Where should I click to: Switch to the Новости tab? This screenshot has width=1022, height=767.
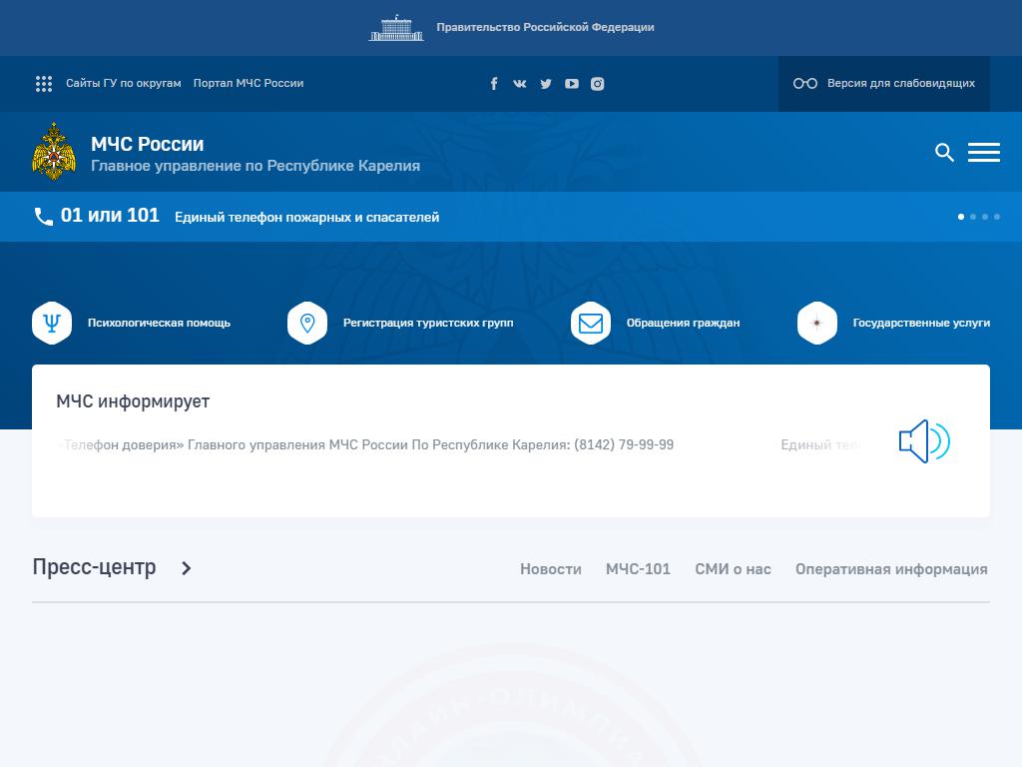[x=550, y=569]
